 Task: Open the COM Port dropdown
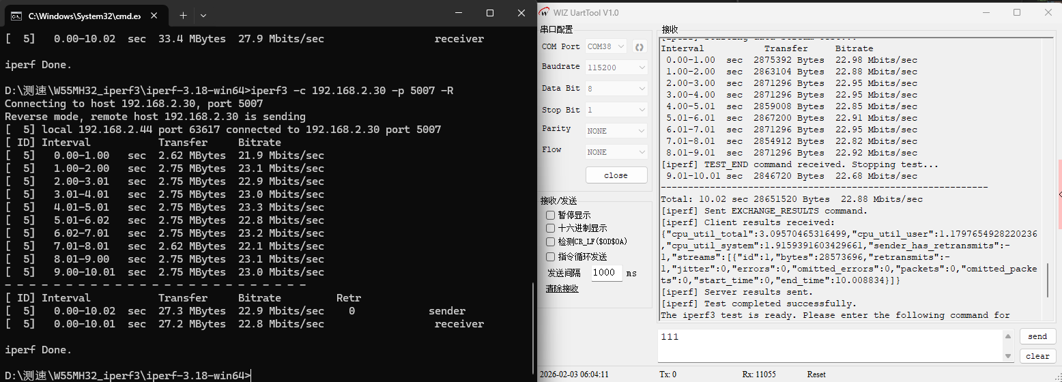pos(605,47)
